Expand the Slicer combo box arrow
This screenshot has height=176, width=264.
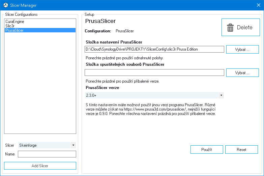tap(73, 145)
